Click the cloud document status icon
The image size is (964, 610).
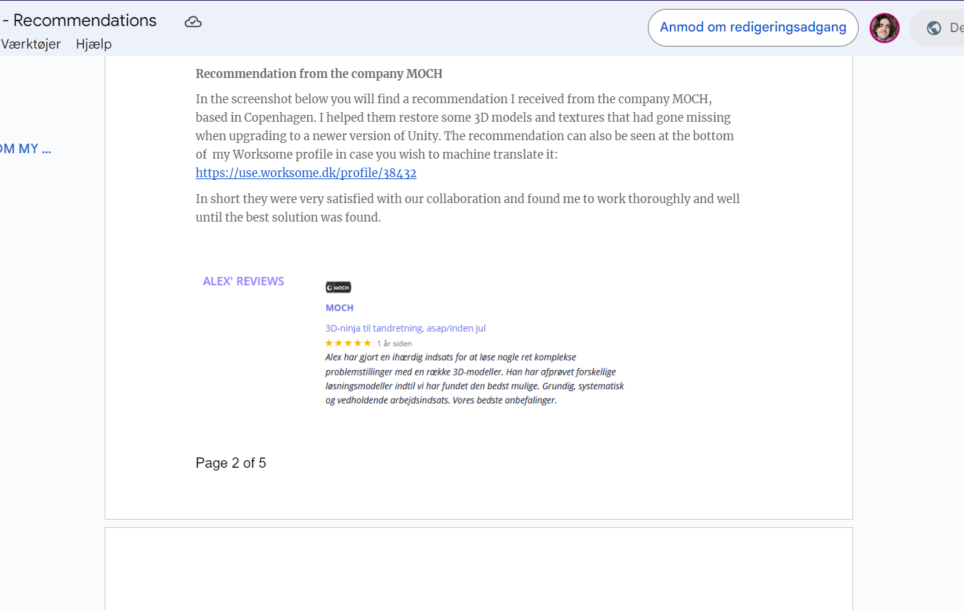tap(193, 22)
